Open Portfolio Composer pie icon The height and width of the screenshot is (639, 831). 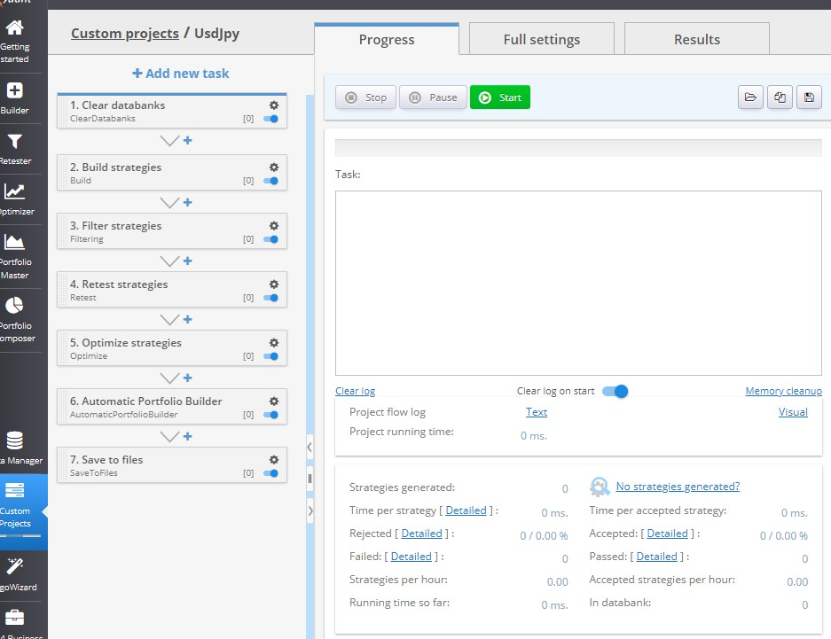click(x=15, y=316)
